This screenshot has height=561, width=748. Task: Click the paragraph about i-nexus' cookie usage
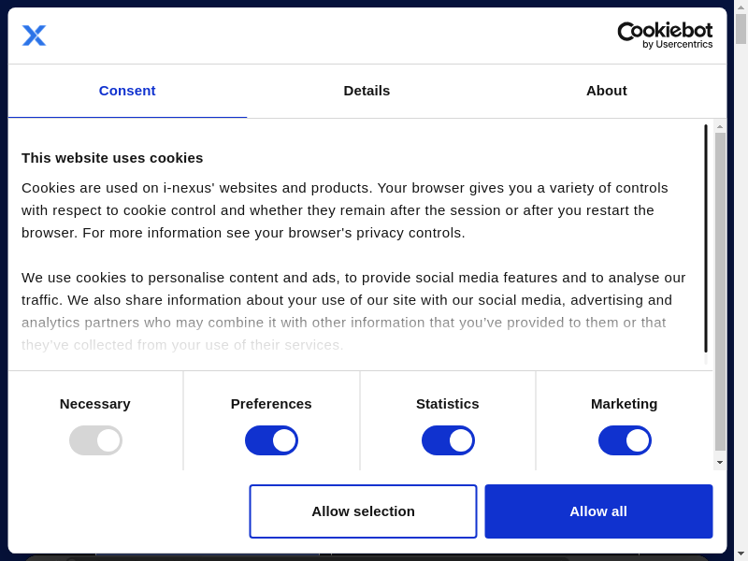pos(345,209)
